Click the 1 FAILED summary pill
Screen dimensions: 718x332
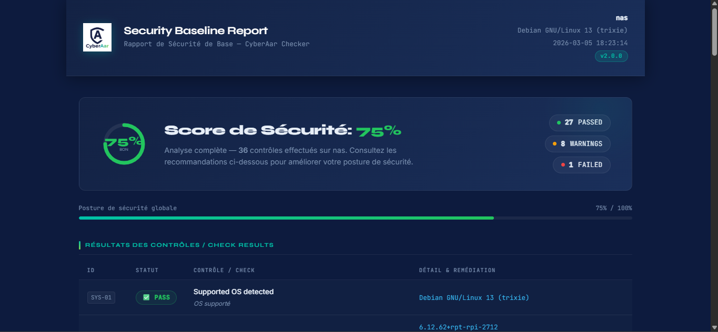tap(581, 165)
